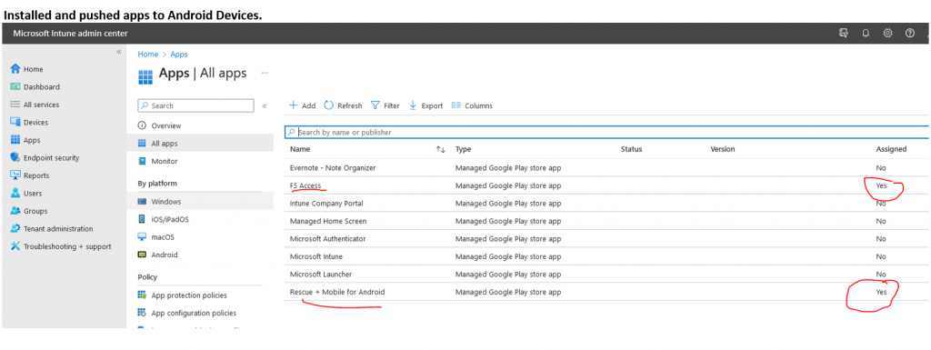This screenshot has height=350, width=931.
Task: Open the Intune Company Portal app
Action: pos(326,204)
